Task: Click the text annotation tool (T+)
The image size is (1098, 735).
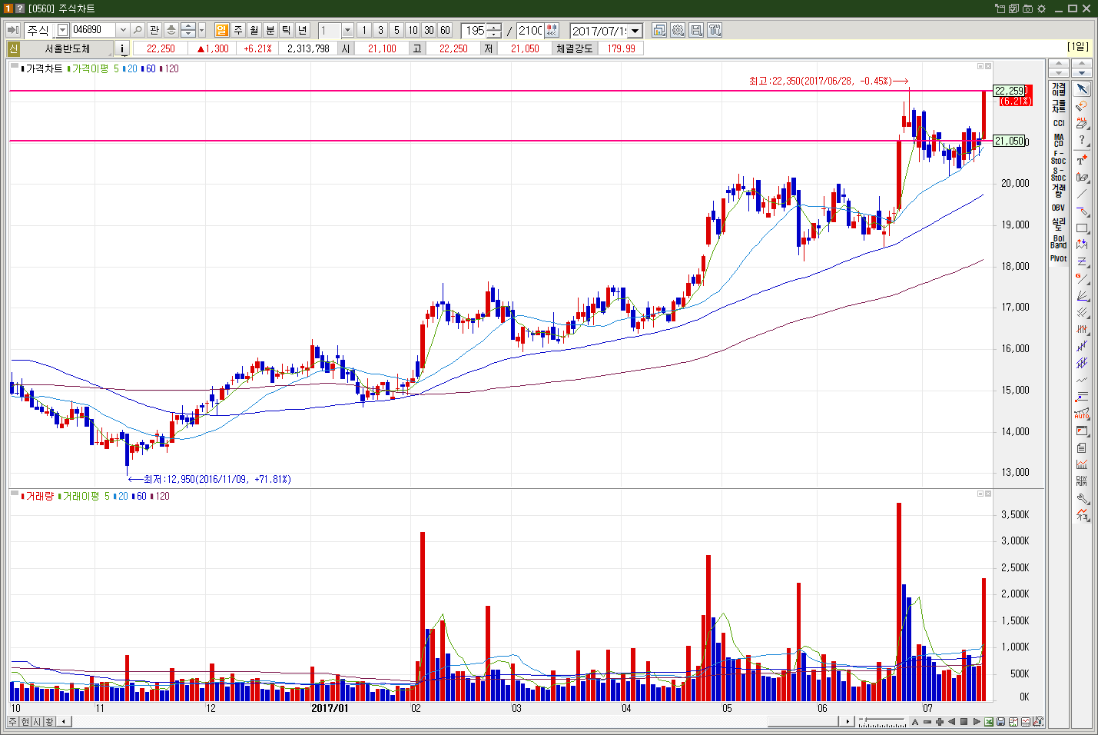Action: 1082,160
